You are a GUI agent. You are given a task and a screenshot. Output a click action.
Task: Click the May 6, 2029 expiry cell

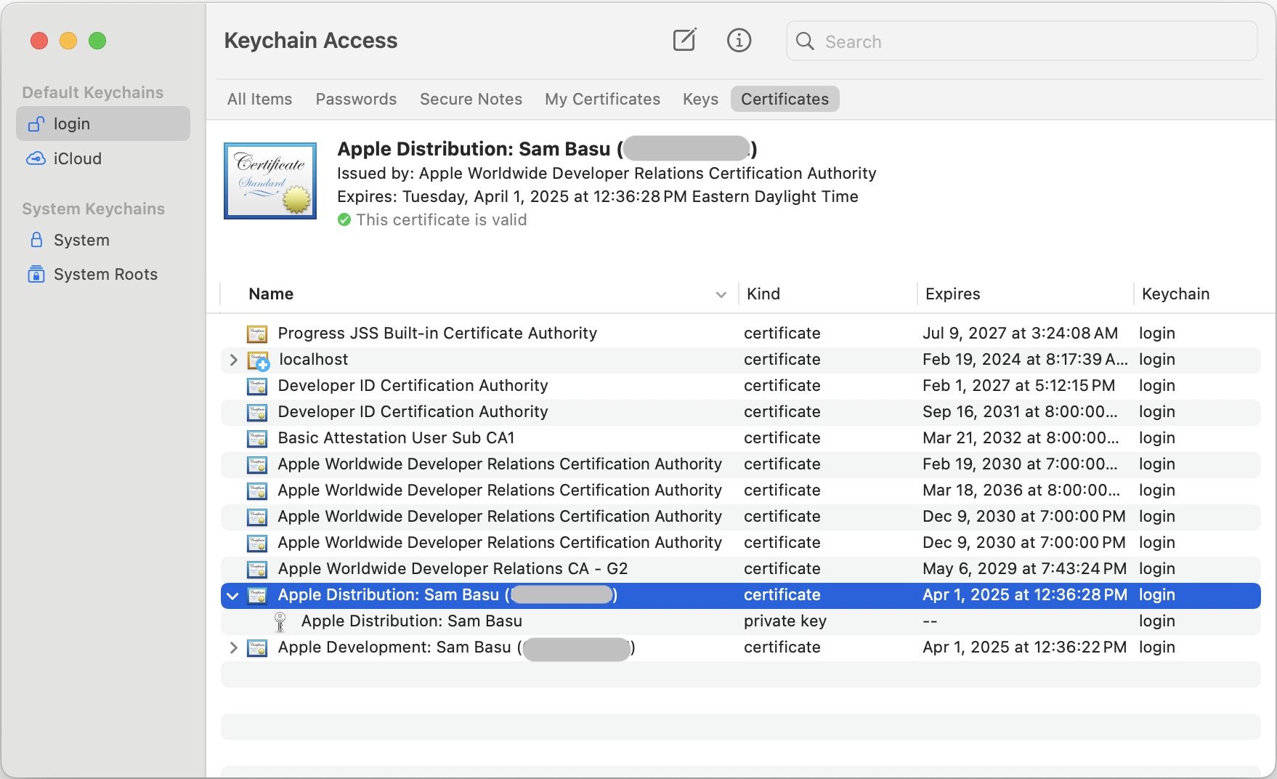(1024, 569)
